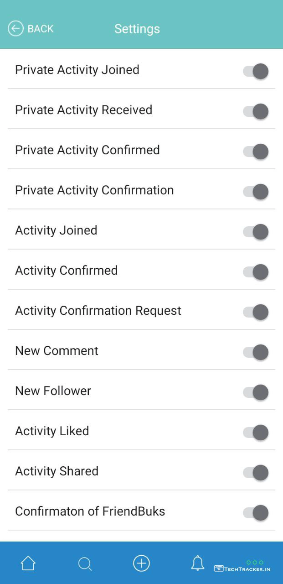Switch the Activity Liked toggle
The width and height of the screenshot is (283, 584).
(256, 433)
